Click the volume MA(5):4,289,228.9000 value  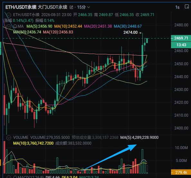[139, 138]
